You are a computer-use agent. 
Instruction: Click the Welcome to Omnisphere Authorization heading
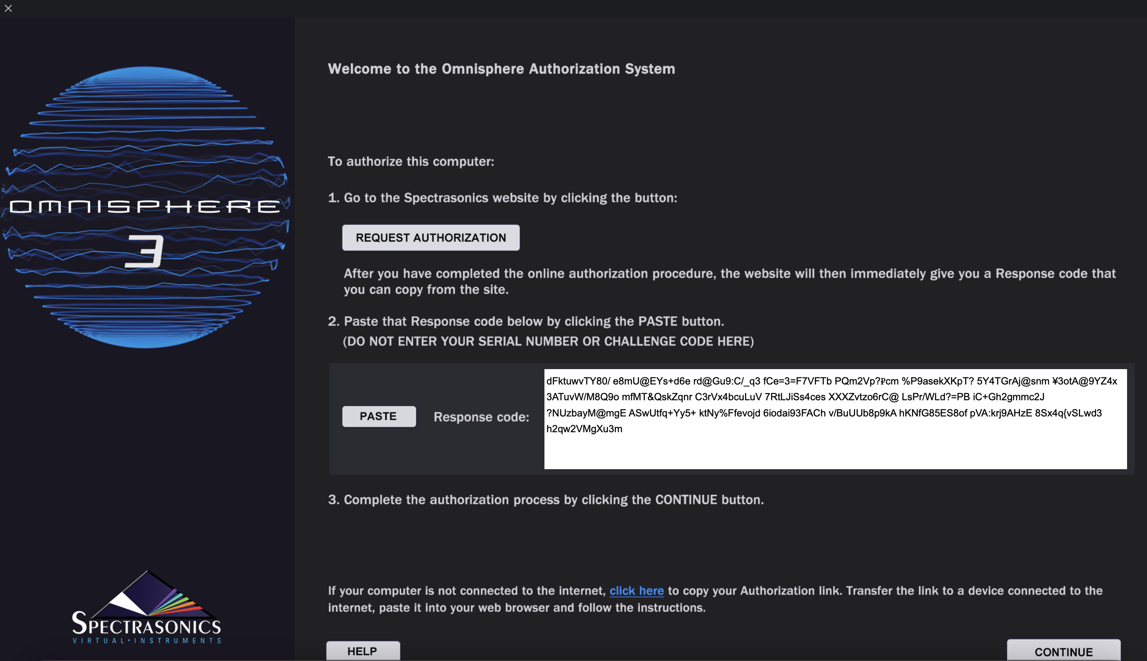click(x=501, y=69)
